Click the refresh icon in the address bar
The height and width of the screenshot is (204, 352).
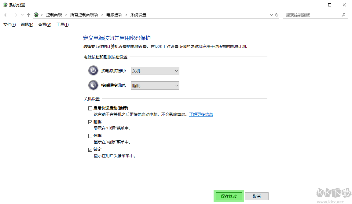pyautogui.click(x=277, y=15)
